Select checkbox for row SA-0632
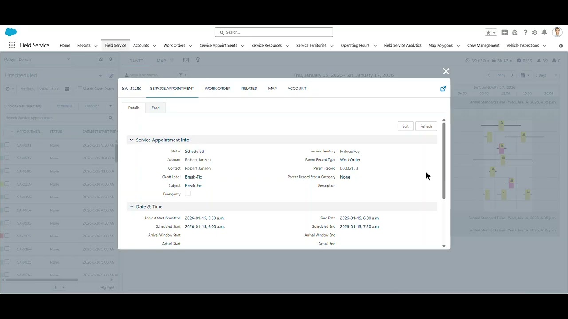Image resolution: width=568 pixels, height=319 pixels. tap(7, 158)
